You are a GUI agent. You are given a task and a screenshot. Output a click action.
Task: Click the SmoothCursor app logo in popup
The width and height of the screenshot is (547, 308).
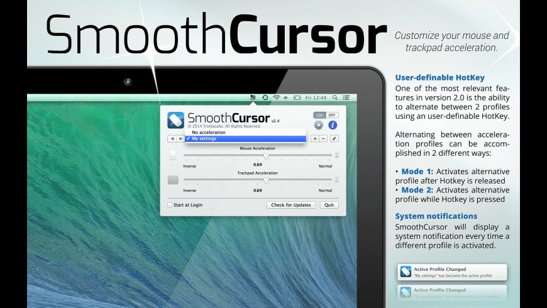pyautogui.click(x=175, y=120)
